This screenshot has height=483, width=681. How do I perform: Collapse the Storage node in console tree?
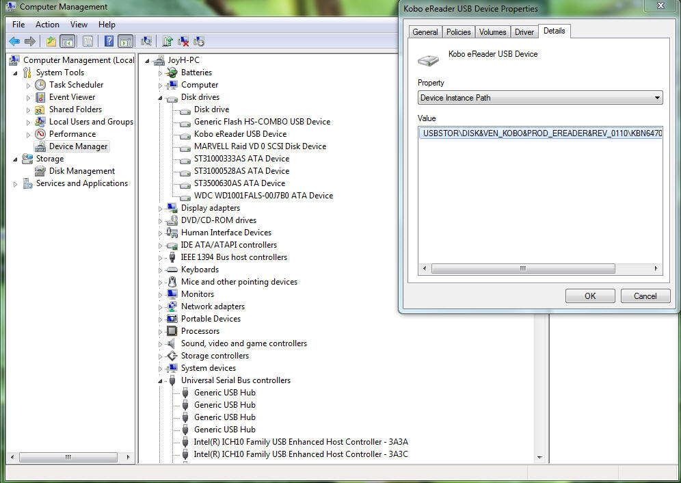[x=15, y=159]
